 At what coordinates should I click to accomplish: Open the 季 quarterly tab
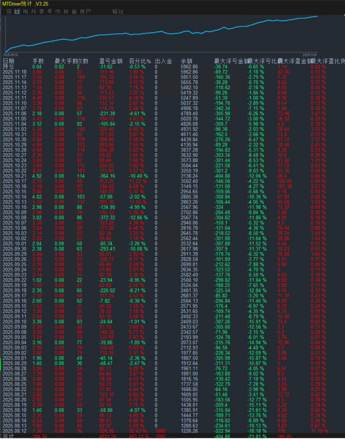tap(42, 12)
